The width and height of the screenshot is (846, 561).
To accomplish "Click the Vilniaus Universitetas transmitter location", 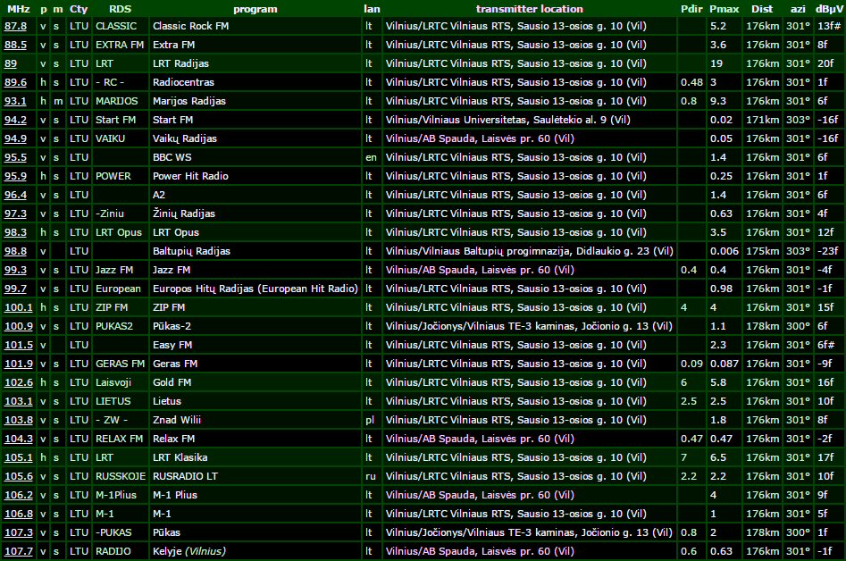I will tap(507, 120).
